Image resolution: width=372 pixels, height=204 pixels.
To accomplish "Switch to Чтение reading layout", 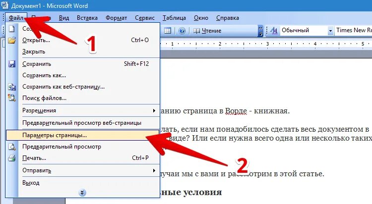I will (207, 31).
